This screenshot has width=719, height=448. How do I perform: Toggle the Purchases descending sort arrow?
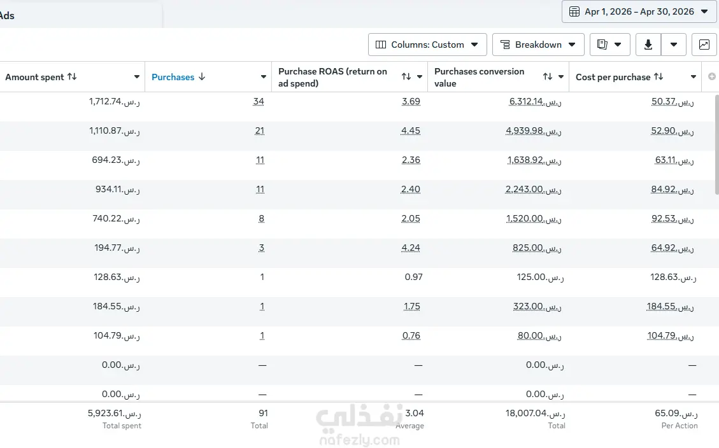[202, 76]
